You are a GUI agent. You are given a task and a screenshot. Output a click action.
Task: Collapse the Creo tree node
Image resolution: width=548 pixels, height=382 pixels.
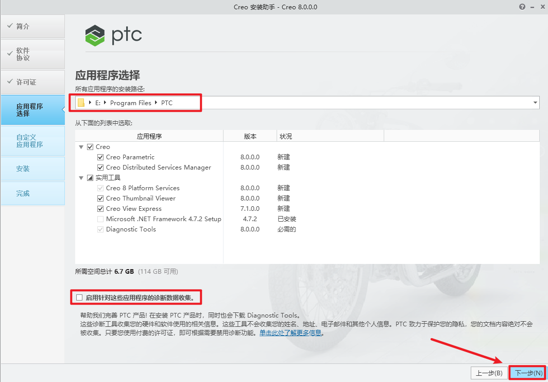tap(81, 146)
